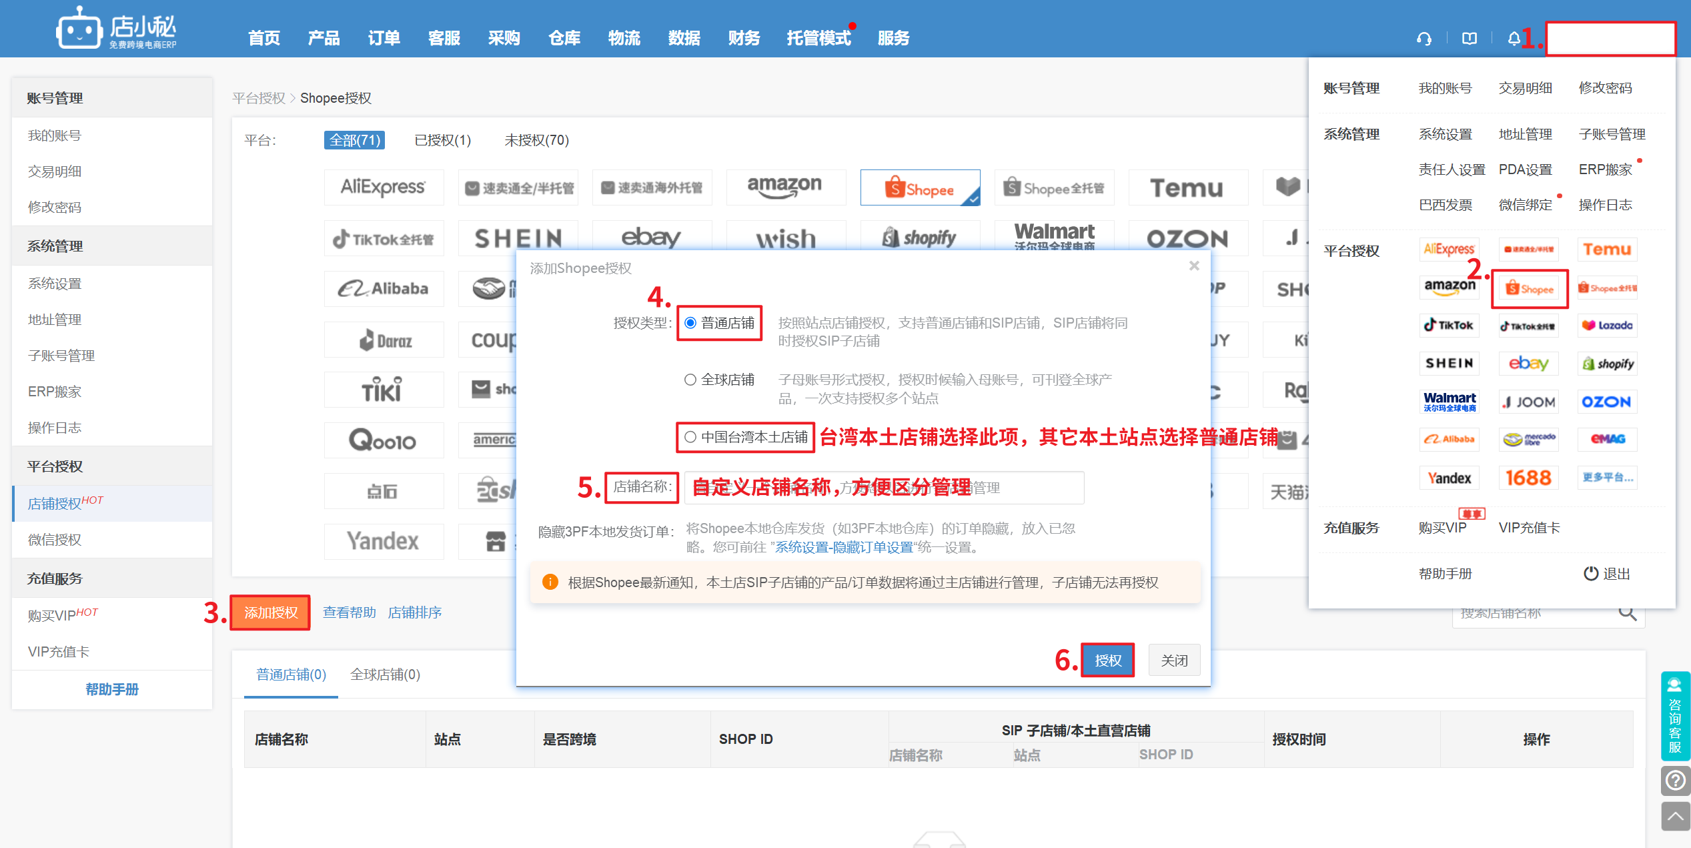Image resolution: width=1691 pixels, height=848 pixels.
Task: Click the blue 授权 button in dialog
Action: click(x=1107, y=660)
